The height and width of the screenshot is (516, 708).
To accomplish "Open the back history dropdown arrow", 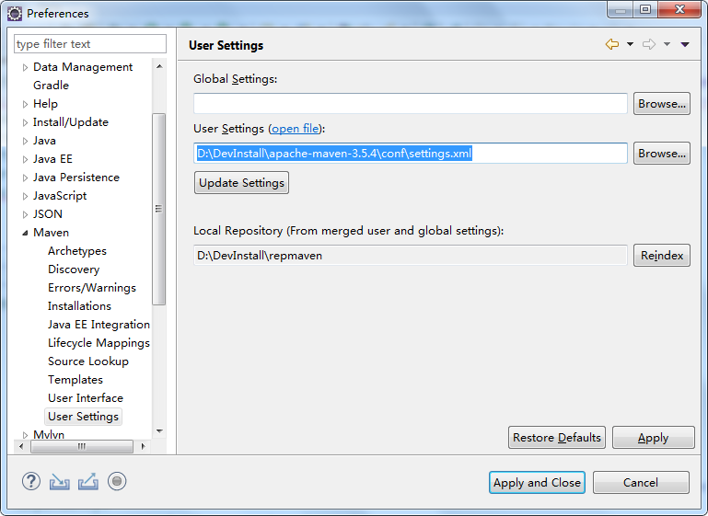I will point(630,44).
